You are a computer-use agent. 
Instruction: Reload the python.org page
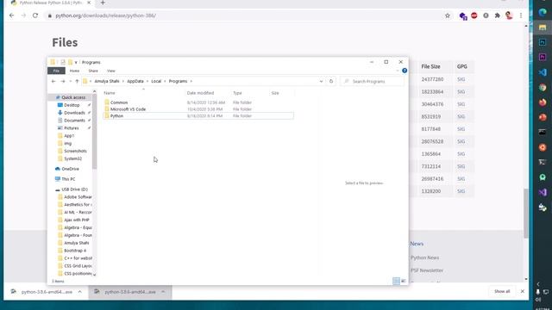point(35,15)
